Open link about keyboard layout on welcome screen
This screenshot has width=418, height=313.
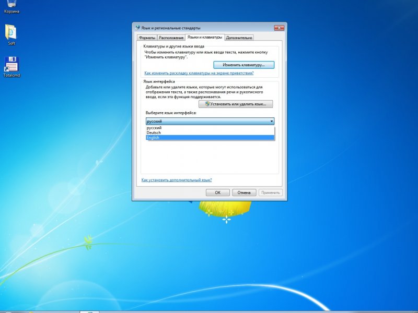pyautogui.click(x=199, y=73)
